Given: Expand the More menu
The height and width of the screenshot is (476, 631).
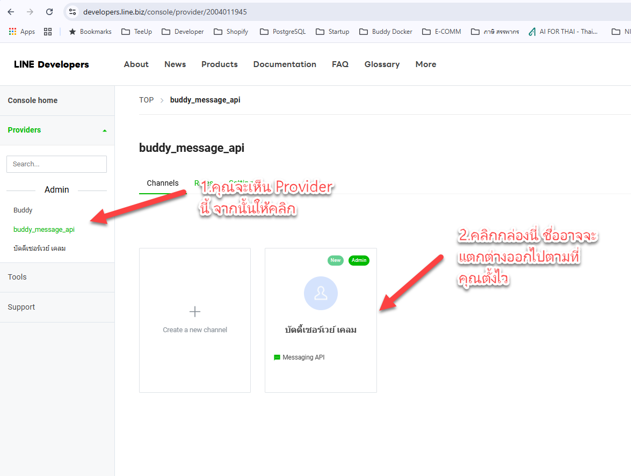Looking at the screenshot, I should tap(426, 64).
